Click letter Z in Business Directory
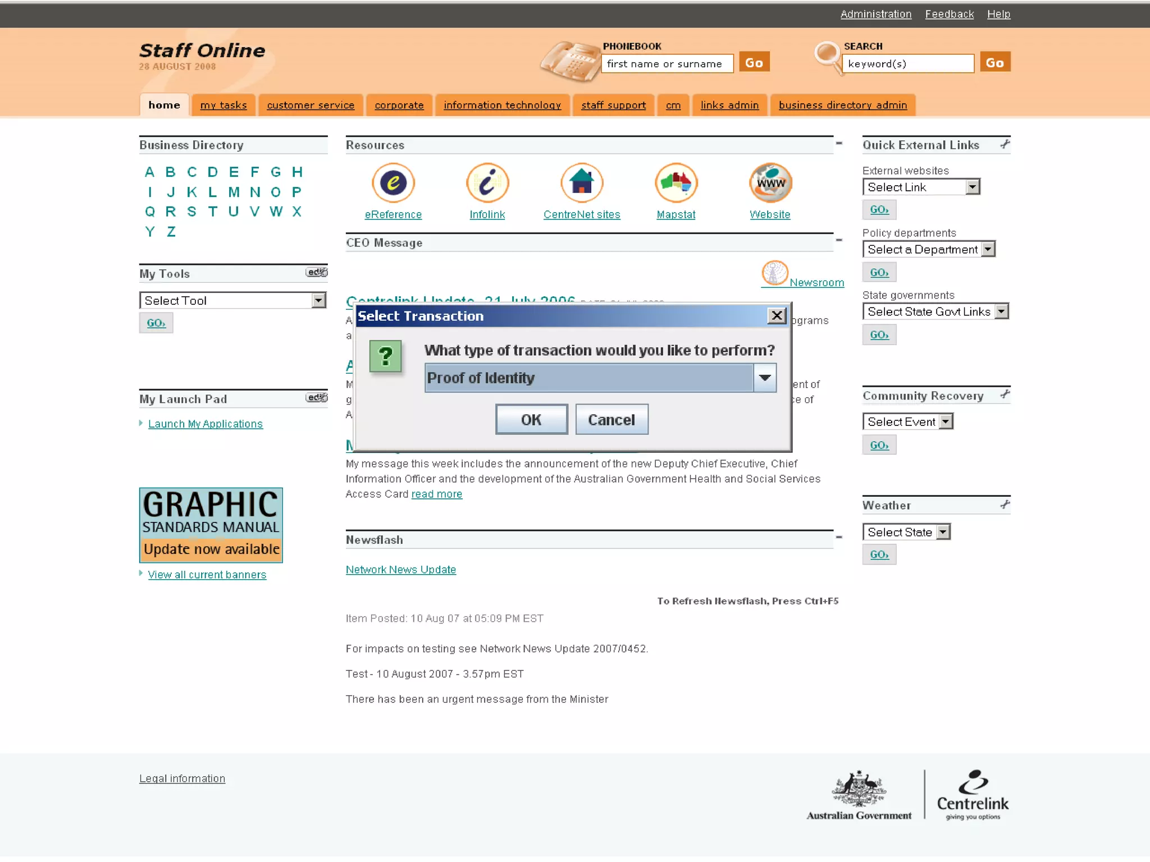The width and height of the screenshot is (1150, 862). coord(171,231)
